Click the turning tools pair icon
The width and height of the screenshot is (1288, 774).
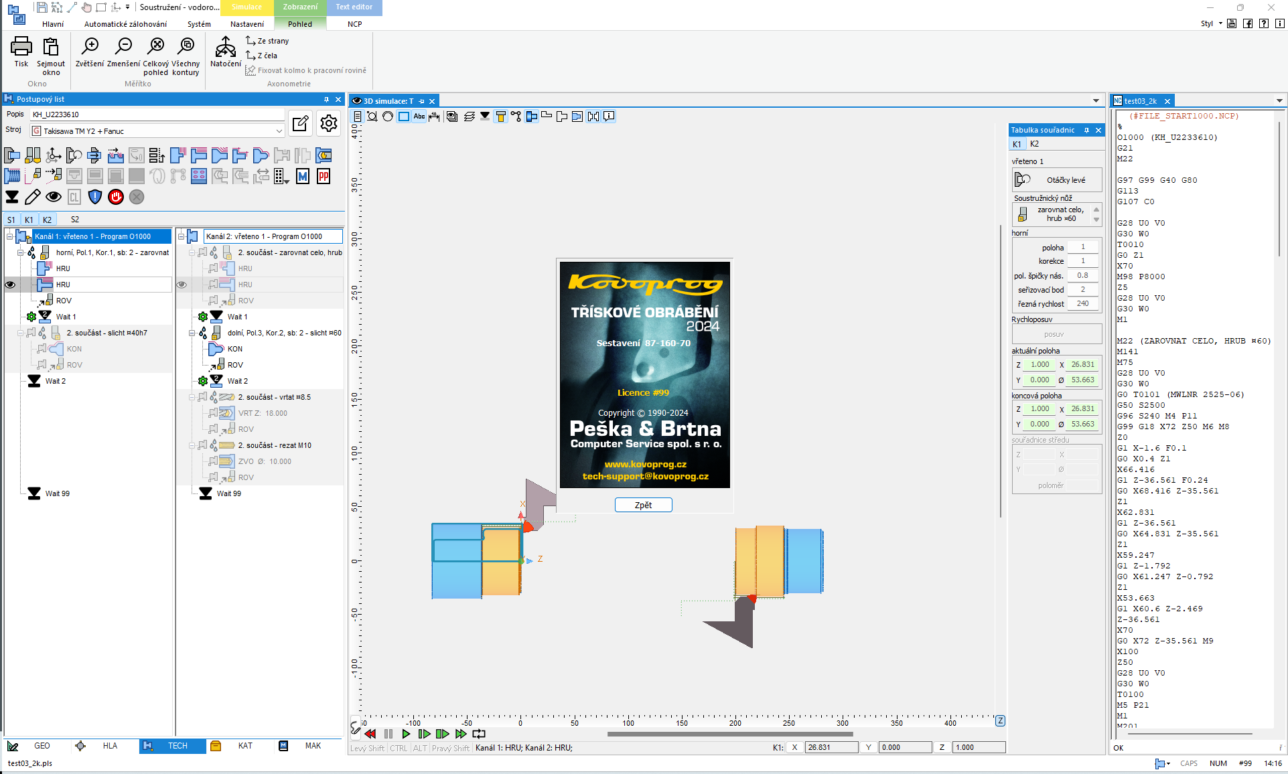(x=33, y=156)
